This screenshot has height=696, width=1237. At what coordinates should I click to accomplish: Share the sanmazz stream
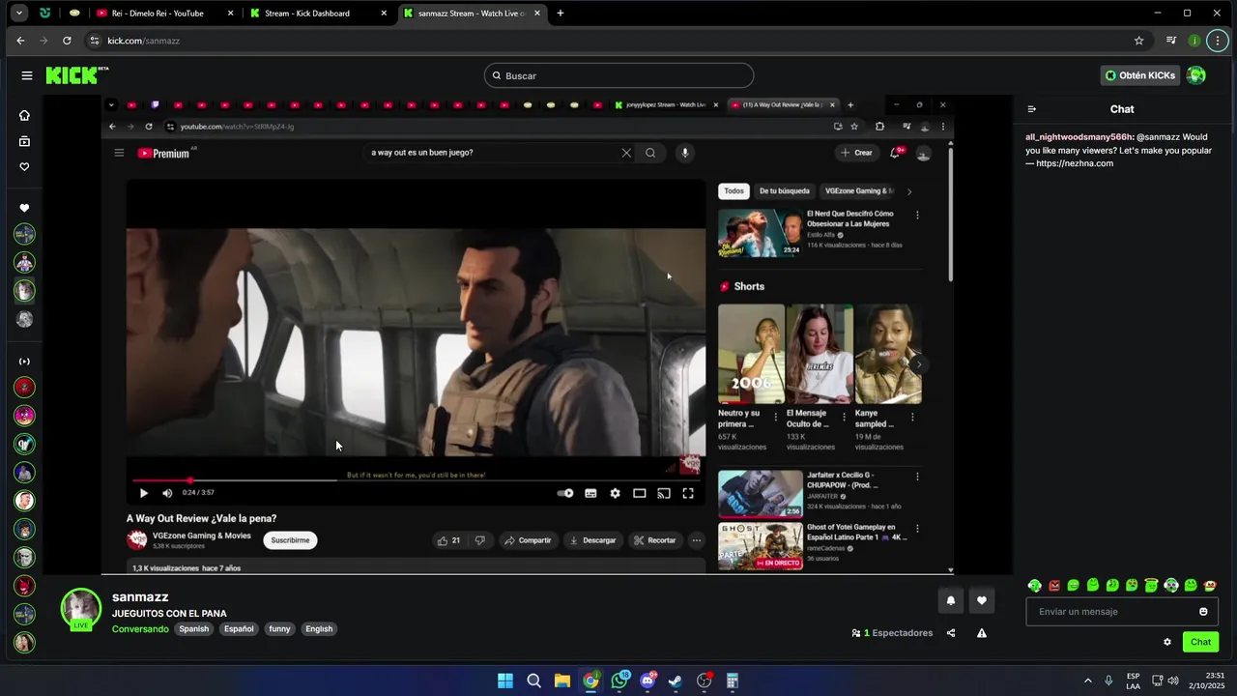click(951, 633)
